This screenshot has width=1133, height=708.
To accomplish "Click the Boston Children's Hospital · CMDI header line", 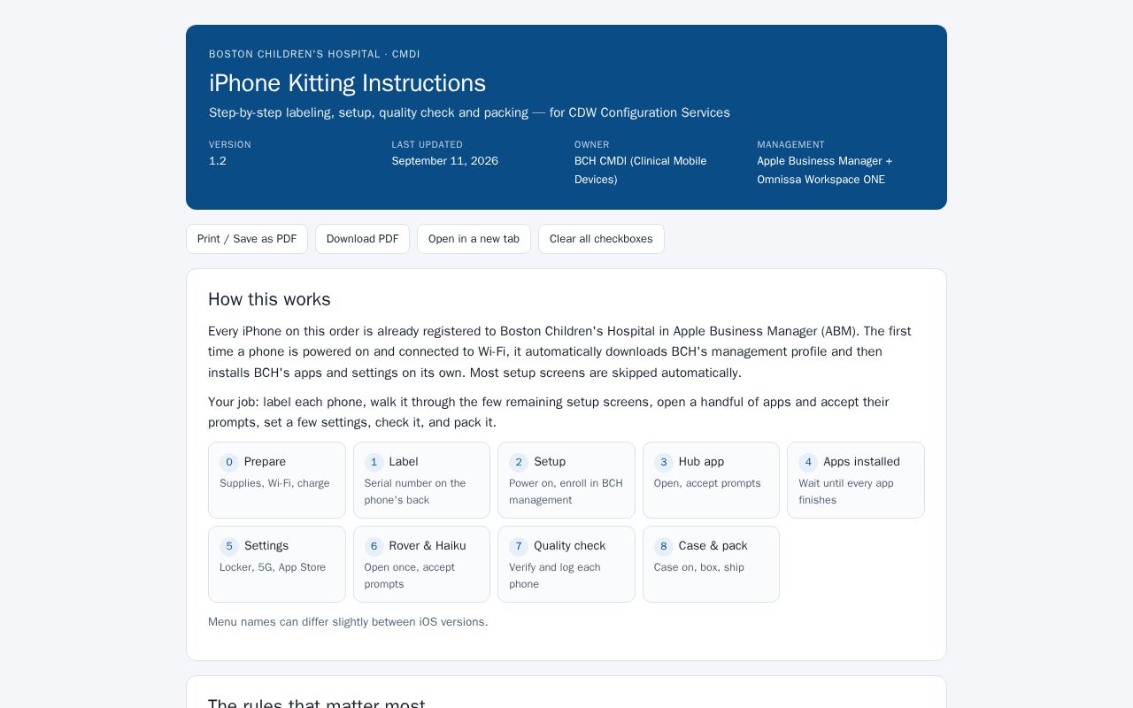I will pyautogui.click(x=314, y=54).
